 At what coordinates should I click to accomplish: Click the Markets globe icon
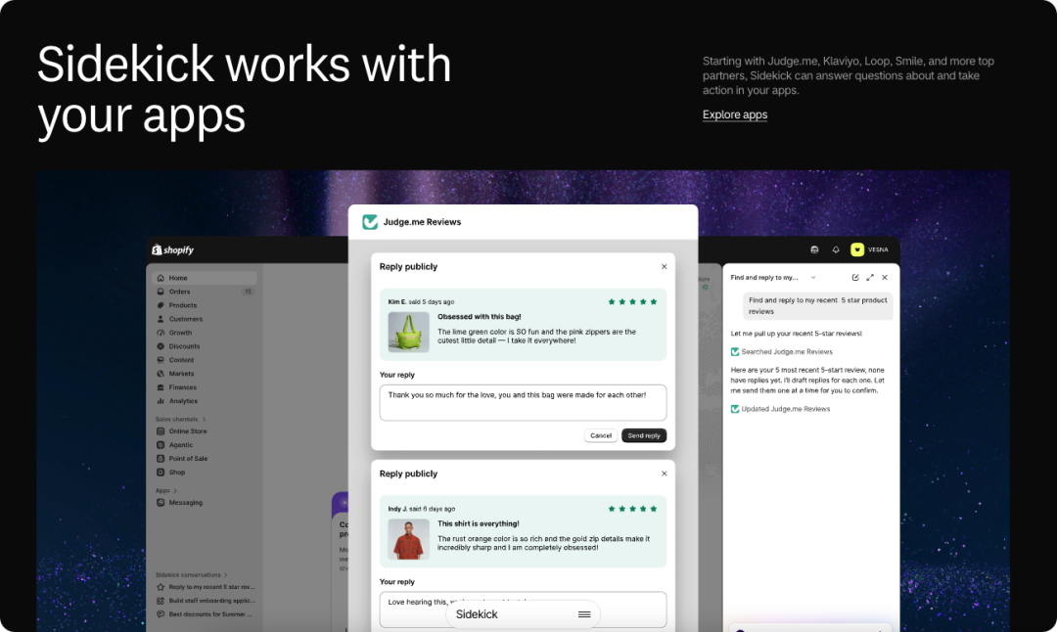161,374
